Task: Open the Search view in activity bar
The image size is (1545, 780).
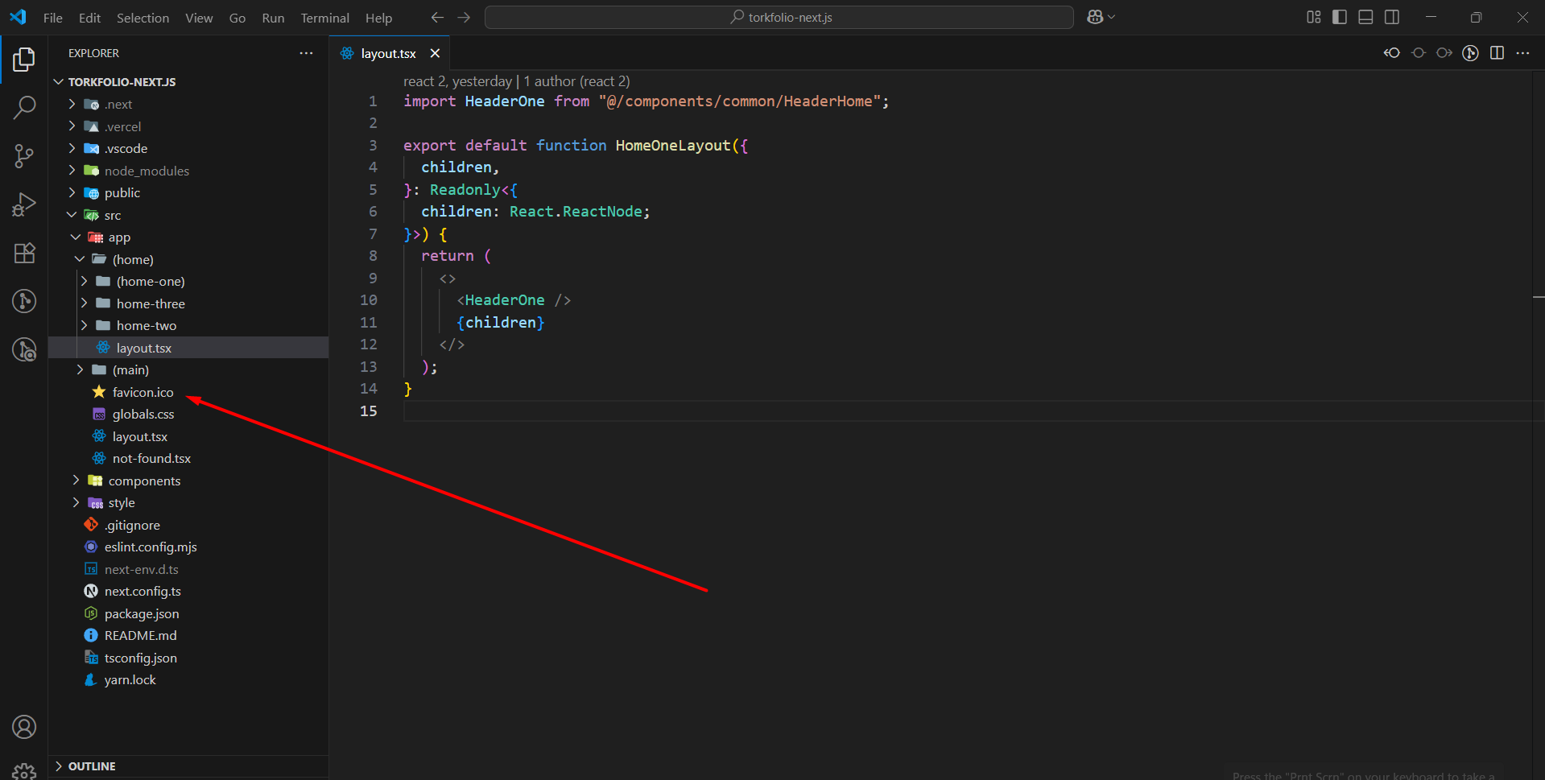Action: 24,107
